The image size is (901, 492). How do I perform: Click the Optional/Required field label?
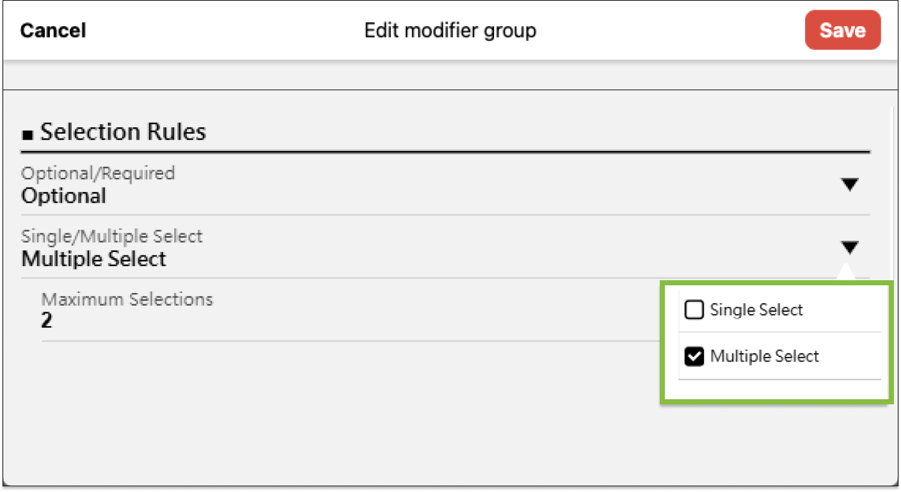pyautogui.click(x=98, y=173)
